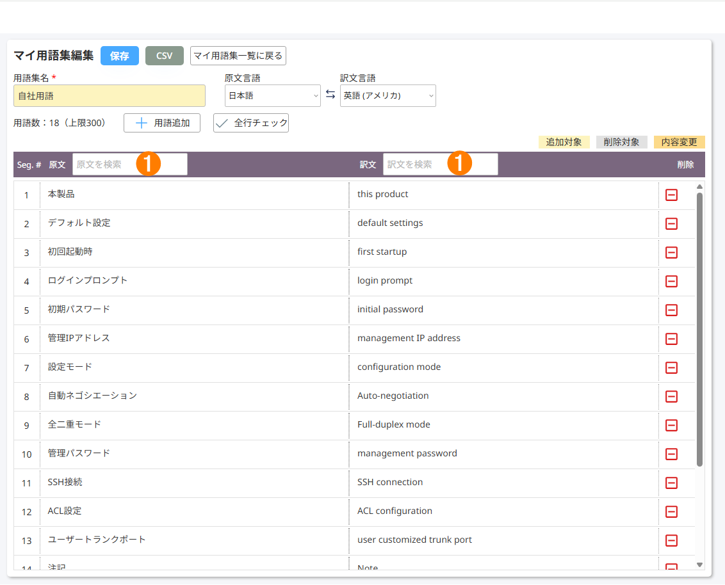Screen dimensions: 725x585
Task: Remove the ユーザートランクポート row
Action: (x=671, y=540)
